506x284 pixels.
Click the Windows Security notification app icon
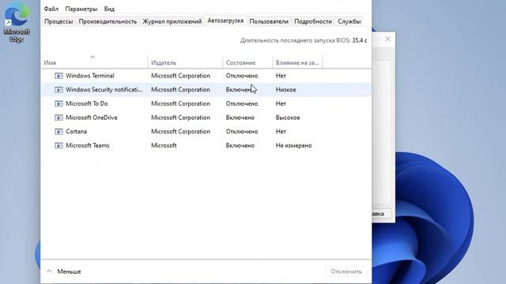point(59,89)
